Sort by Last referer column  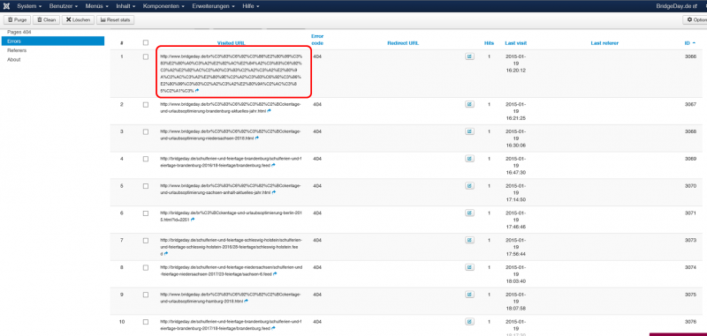(x=604, y=43)
